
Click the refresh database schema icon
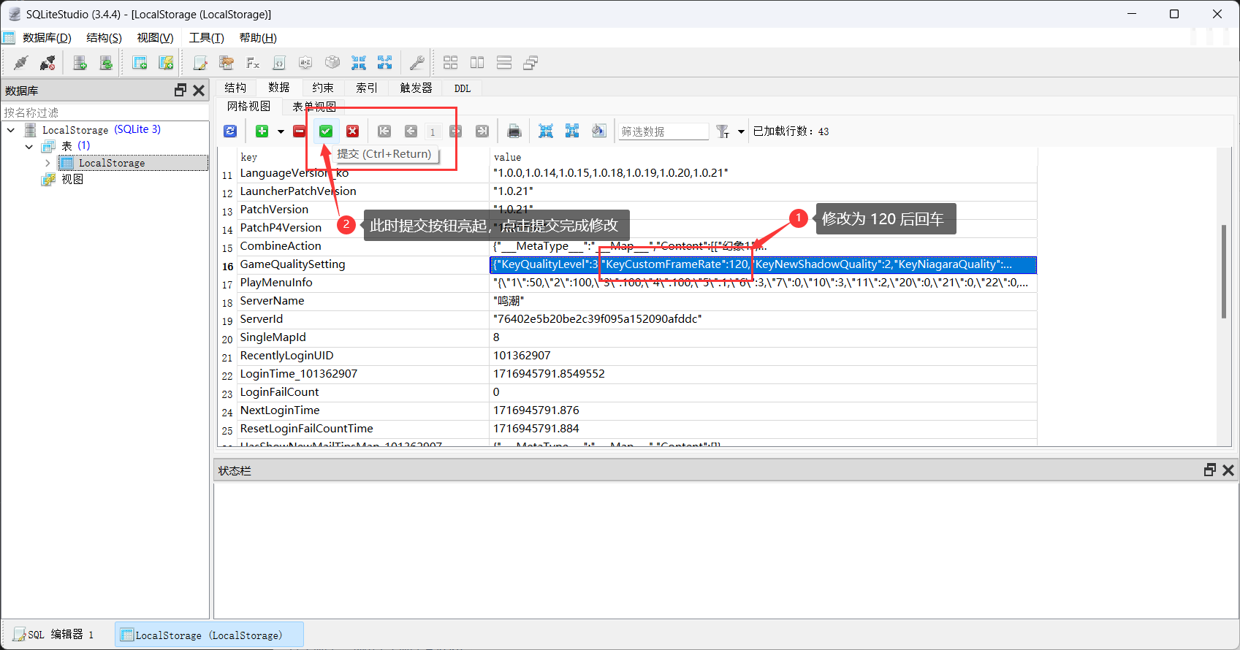(x=106, y=63)
